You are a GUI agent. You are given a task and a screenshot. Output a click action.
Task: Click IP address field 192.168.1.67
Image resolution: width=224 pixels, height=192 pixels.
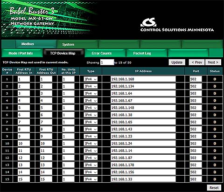pyautogui.click(x=143, y=101)
